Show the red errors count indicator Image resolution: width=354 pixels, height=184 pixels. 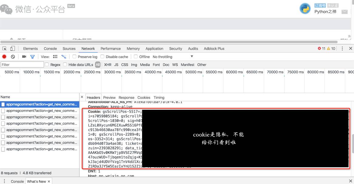click(x=322, y=49)
